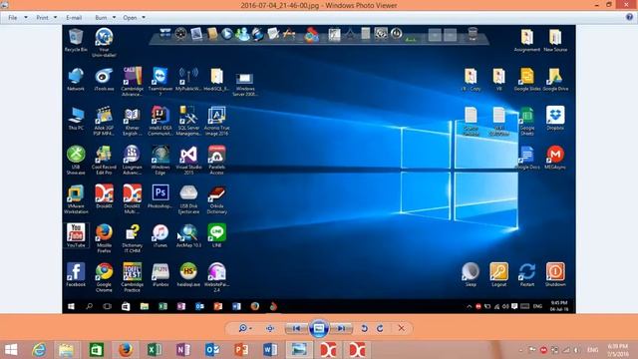The width and height of the screenshot is (638, 359).
Task: Open OneNote from the bottom taskbar
Action: click(183, 350)
